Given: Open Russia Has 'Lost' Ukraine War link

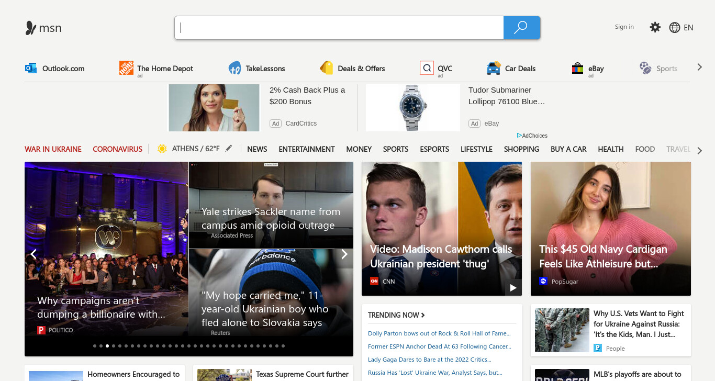Looking at the screenshot, I should [x=435, y=373].
